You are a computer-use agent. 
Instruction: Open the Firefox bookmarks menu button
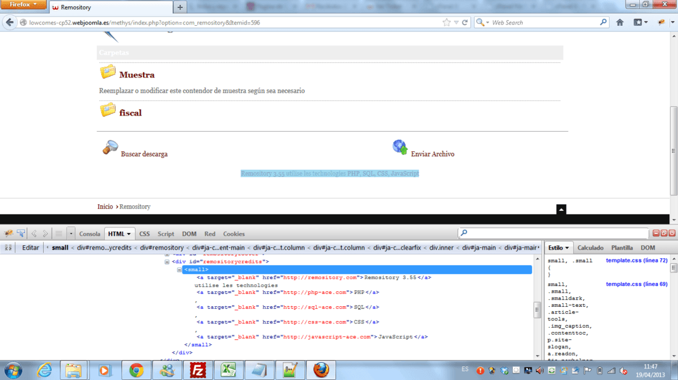click(640, 22)
